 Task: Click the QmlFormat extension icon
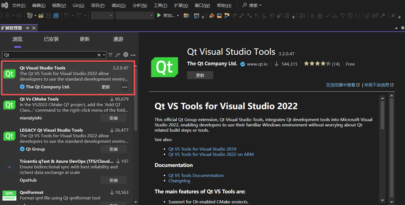click(9, 196)
